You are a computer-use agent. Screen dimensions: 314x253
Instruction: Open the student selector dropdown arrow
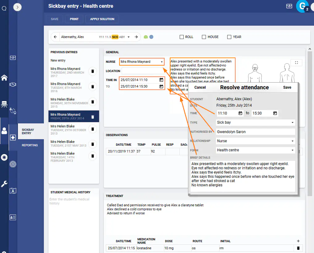[x=128, y=37]
